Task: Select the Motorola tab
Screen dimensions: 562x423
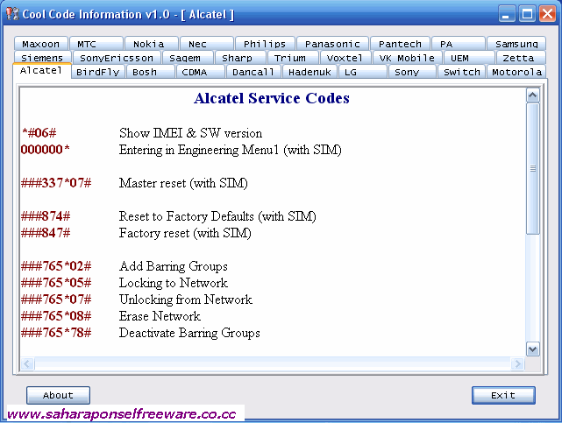Action: [x=516, y=72]
